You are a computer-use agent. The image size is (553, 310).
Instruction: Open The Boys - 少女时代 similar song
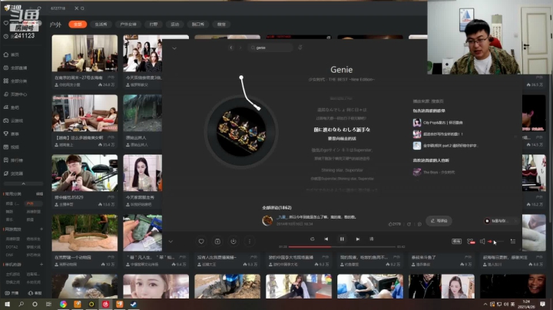pyautogui.click(x=434, y=172)
